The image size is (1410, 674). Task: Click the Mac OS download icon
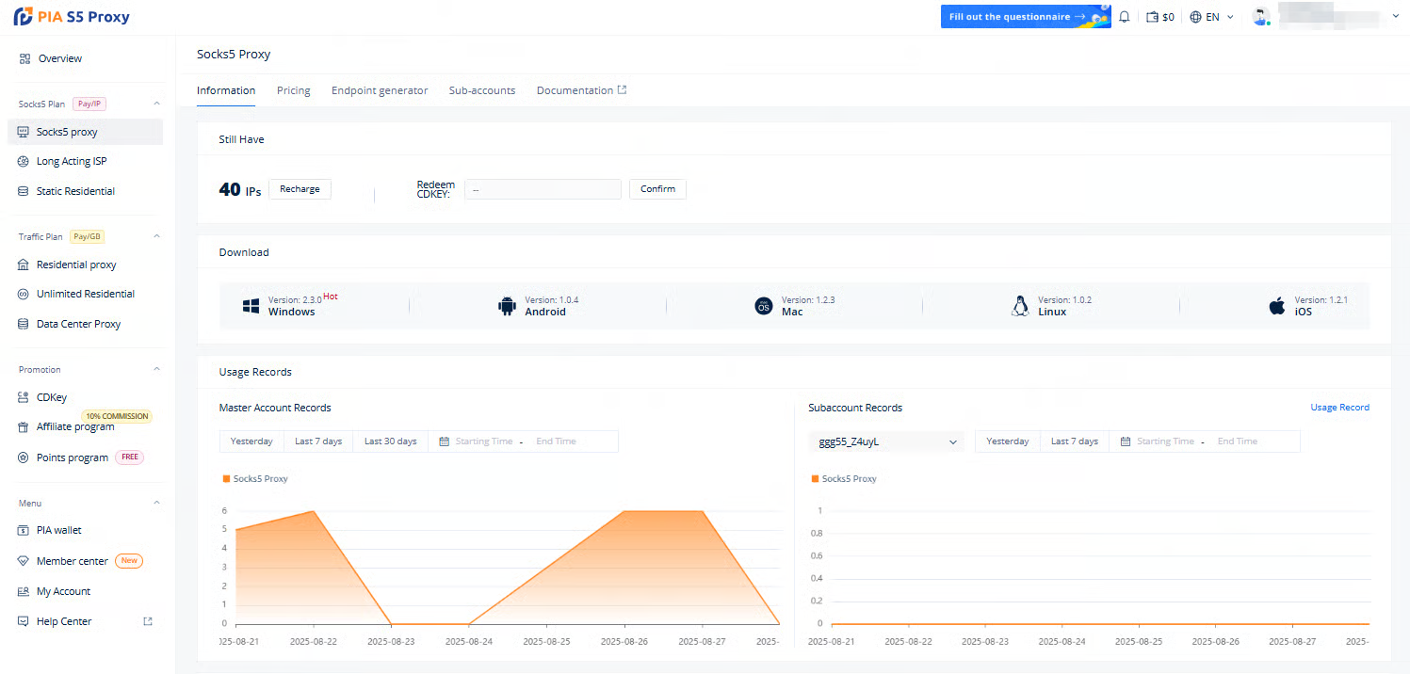764,306
